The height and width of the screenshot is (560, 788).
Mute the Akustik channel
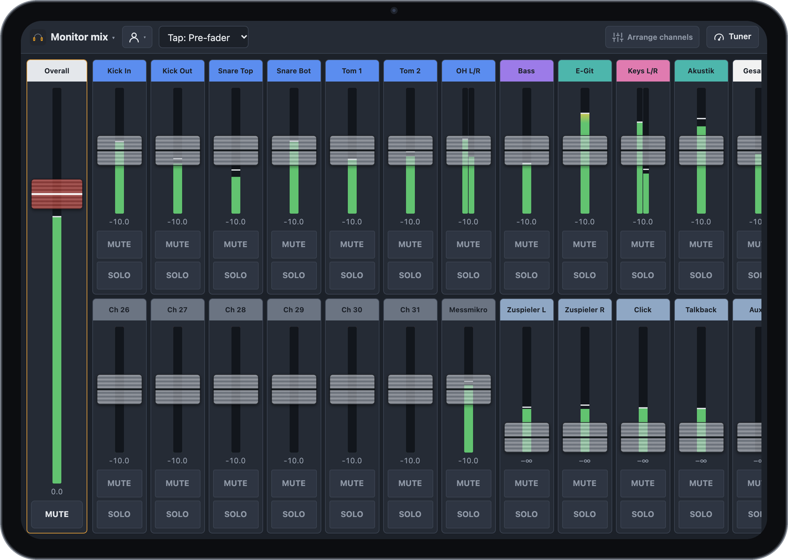click(701, 245)
